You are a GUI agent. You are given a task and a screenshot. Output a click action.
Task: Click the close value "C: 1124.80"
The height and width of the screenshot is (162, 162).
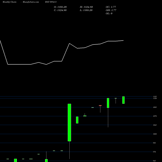coord(60,10)
